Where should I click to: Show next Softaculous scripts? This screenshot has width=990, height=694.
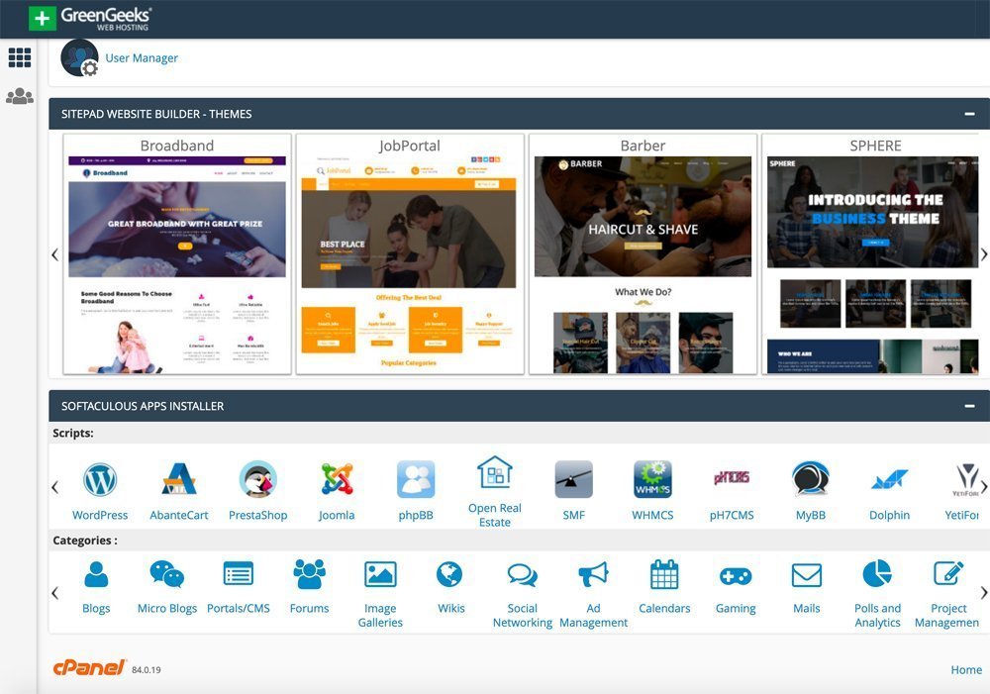click(x=984, y=487)
